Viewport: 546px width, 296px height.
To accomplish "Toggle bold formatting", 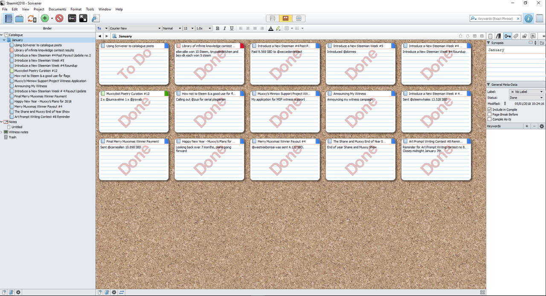I will click(x=218, y=29).
